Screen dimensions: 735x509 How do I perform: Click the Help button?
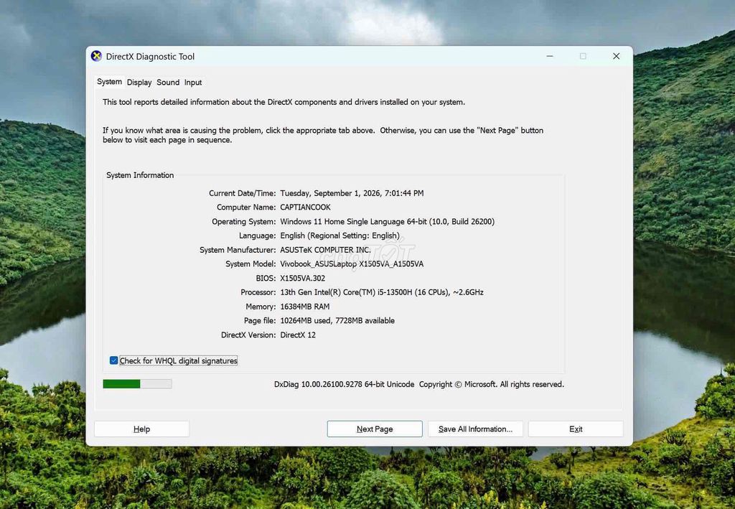tap(141, 429)
